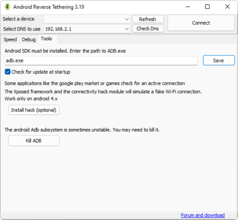Close the Android Reverse Tethering window
Screen dimensions: 238x220
point(228,7)
